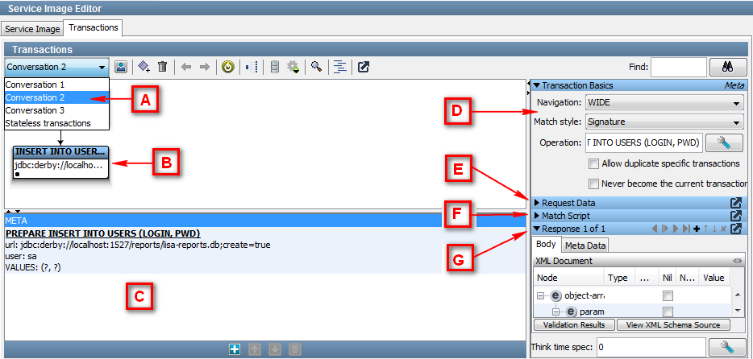Viewport: 753px width, 359px height.
Task: Click the centered lines alignment icon
Action: (340, 67)
